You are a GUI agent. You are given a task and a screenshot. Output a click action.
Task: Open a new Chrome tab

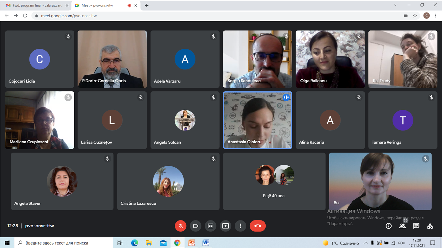[147, 5]
